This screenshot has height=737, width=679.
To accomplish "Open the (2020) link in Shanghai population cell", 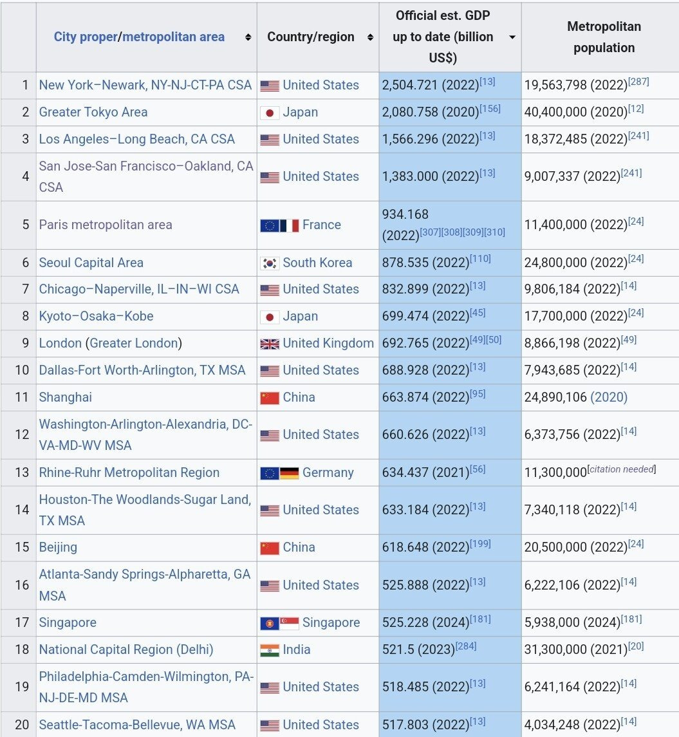I will pyautogui.click(x=608, y=398).
